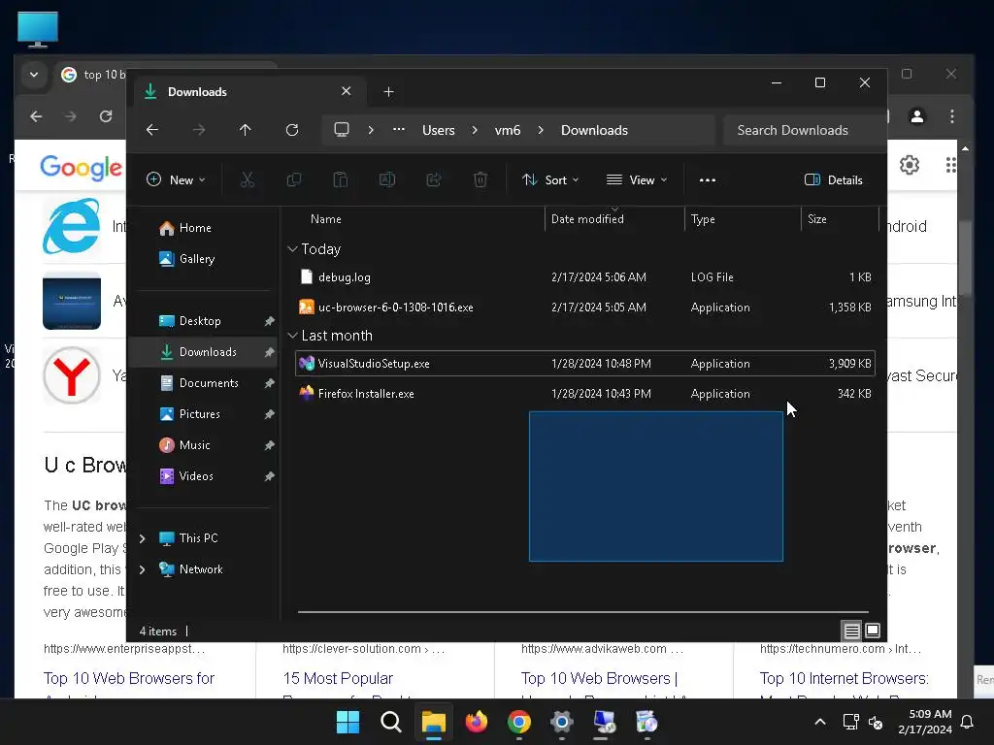Image resolution: width=994 pixels, height=745 pixels.
Task: Expand This PC in navigation pane
Action: click(x=142, y=538)
